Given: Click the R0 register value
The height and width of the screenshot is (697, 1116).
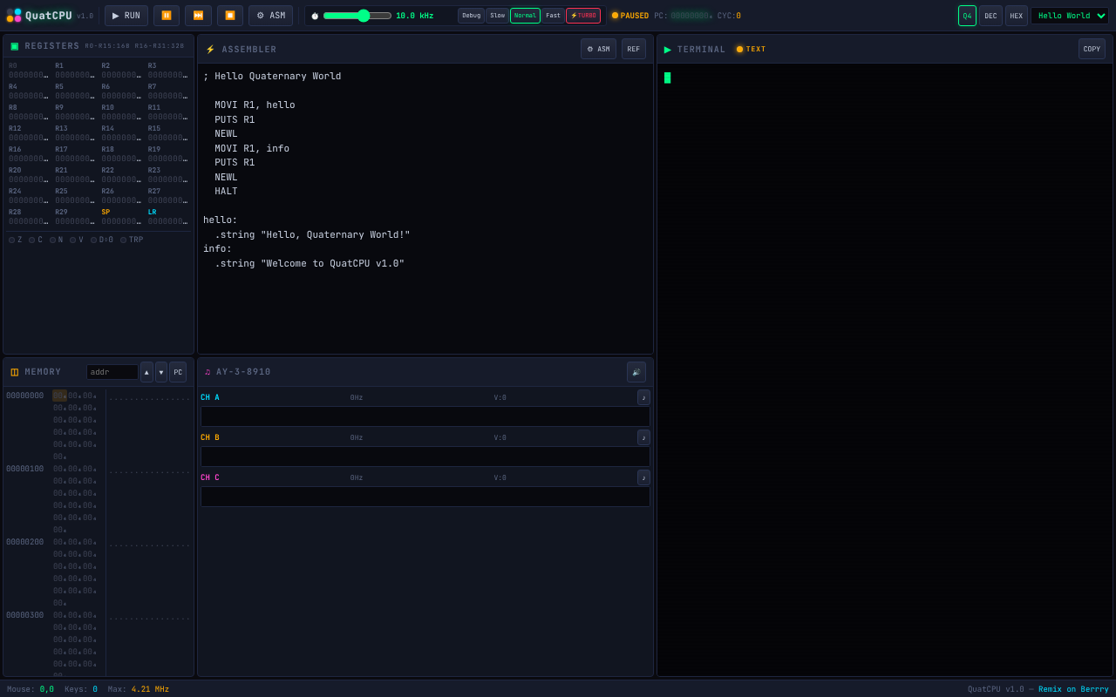Looking at the screenshot, I should tap(29, 75).
